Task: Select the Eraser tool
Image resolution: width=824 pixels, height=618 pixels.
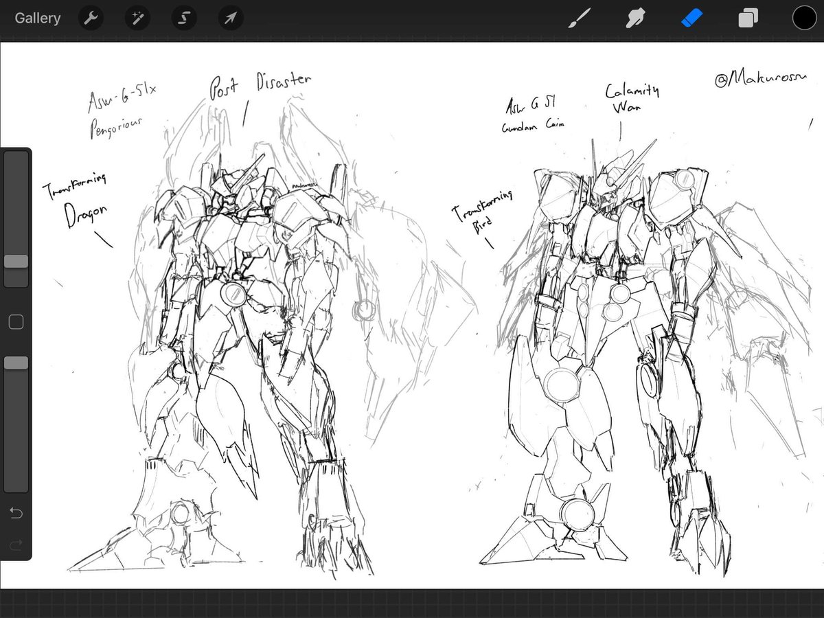Action: pyautogui.click(x=691, y=19)
